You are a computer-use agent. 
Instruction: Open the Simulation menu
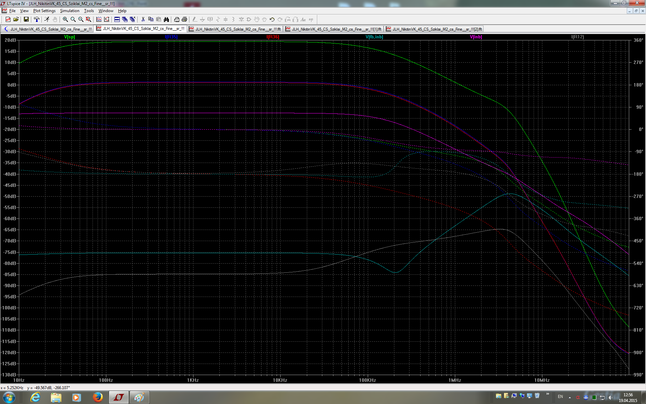pyautogui.click(x=70, y=11)
